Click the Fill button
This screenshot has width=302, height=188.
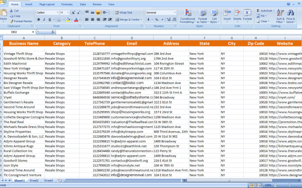262,16
